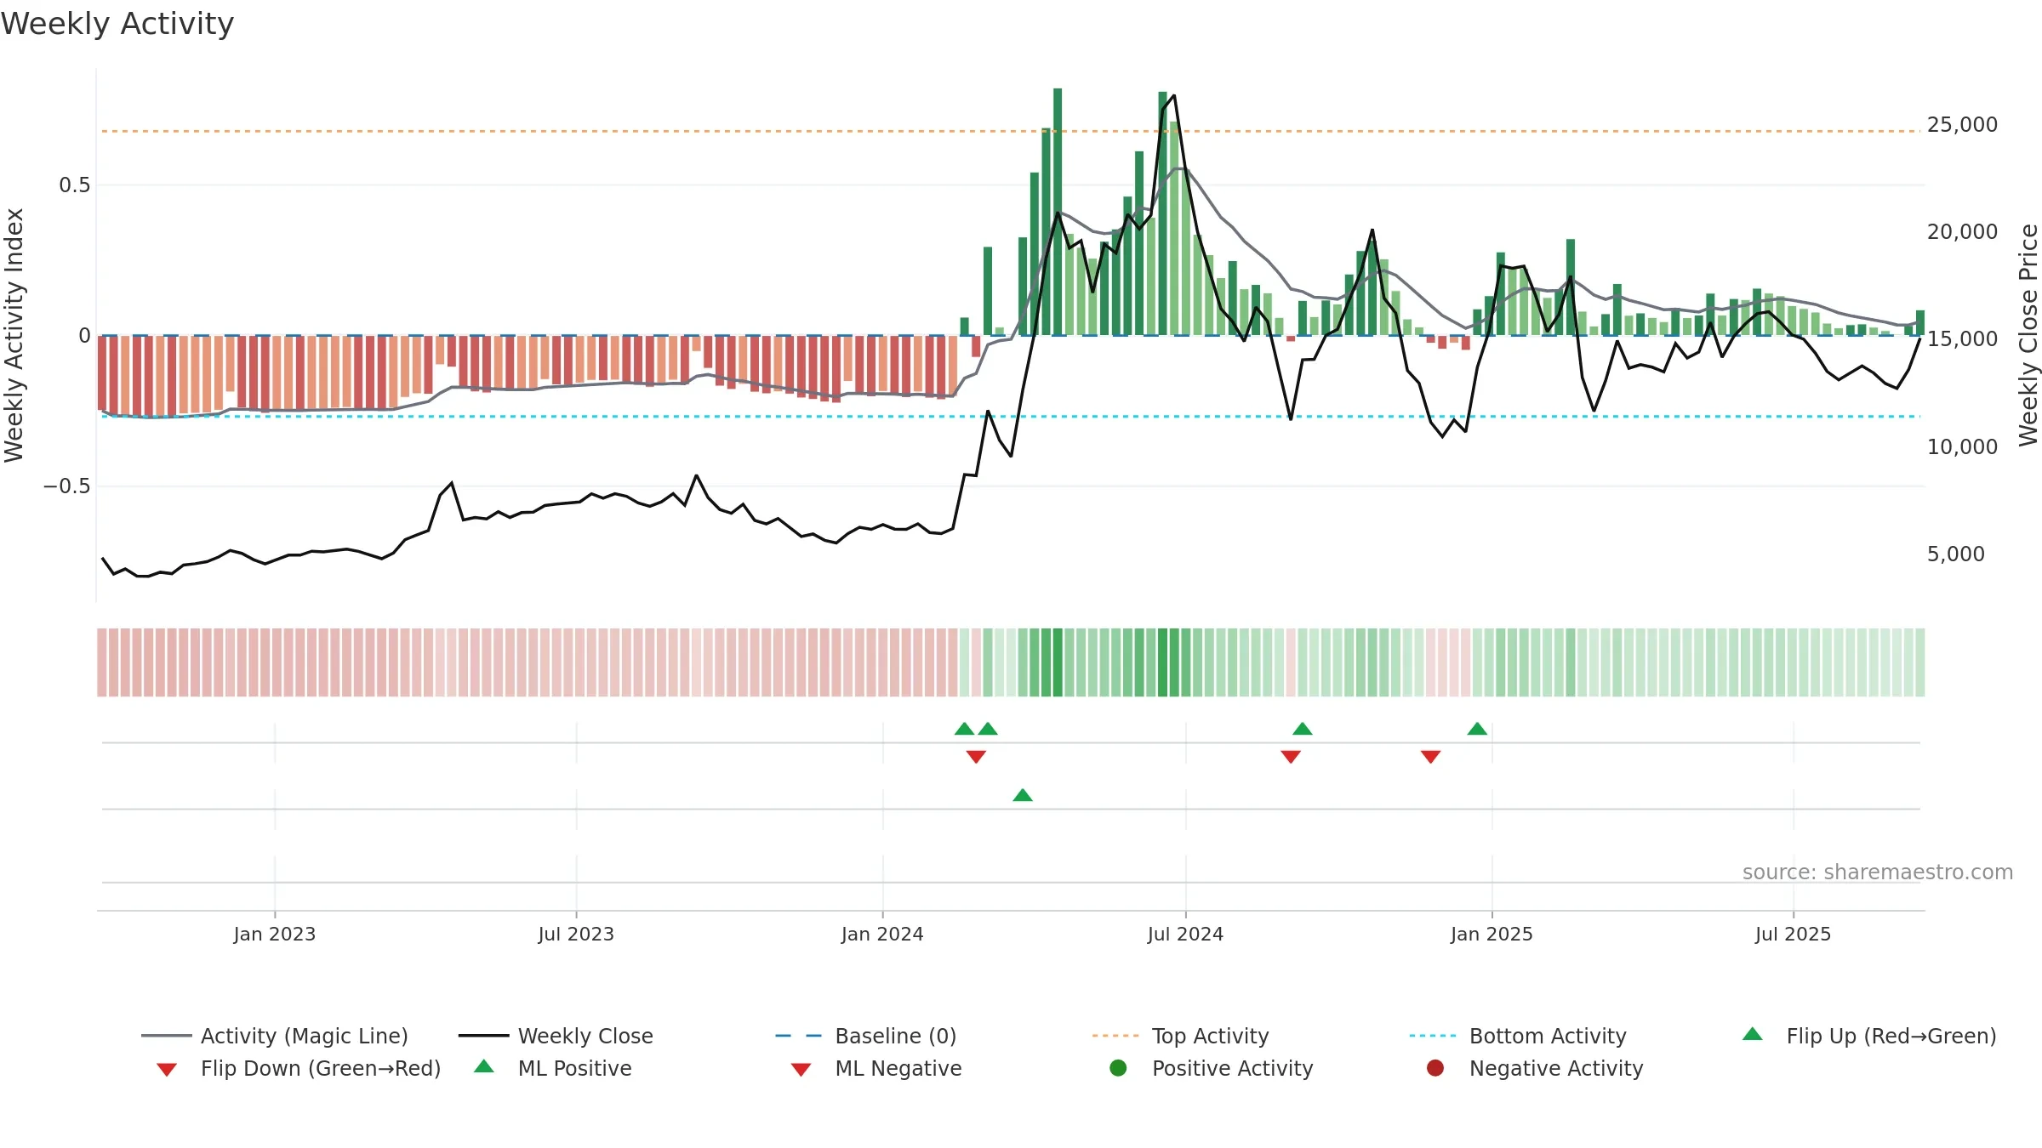Toggle the Baseline (0) legend entry
The height and width of the screenshot is (1148, 2042).
point(866,1036)
